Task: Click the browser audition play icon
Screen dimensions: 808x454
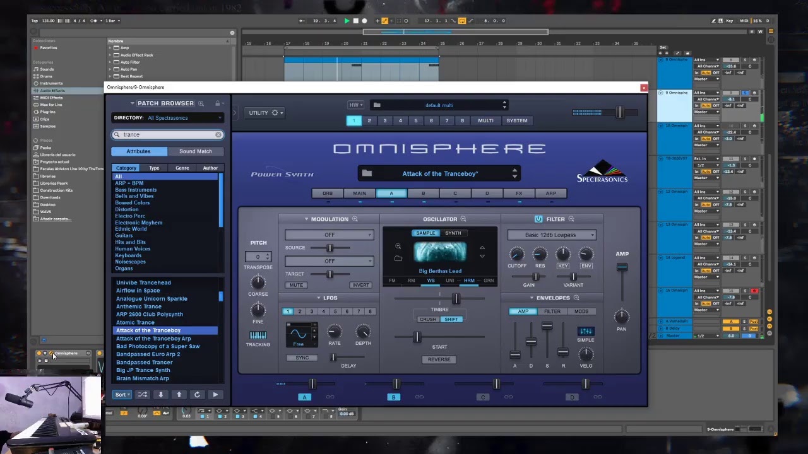Action: click(215, 395)
